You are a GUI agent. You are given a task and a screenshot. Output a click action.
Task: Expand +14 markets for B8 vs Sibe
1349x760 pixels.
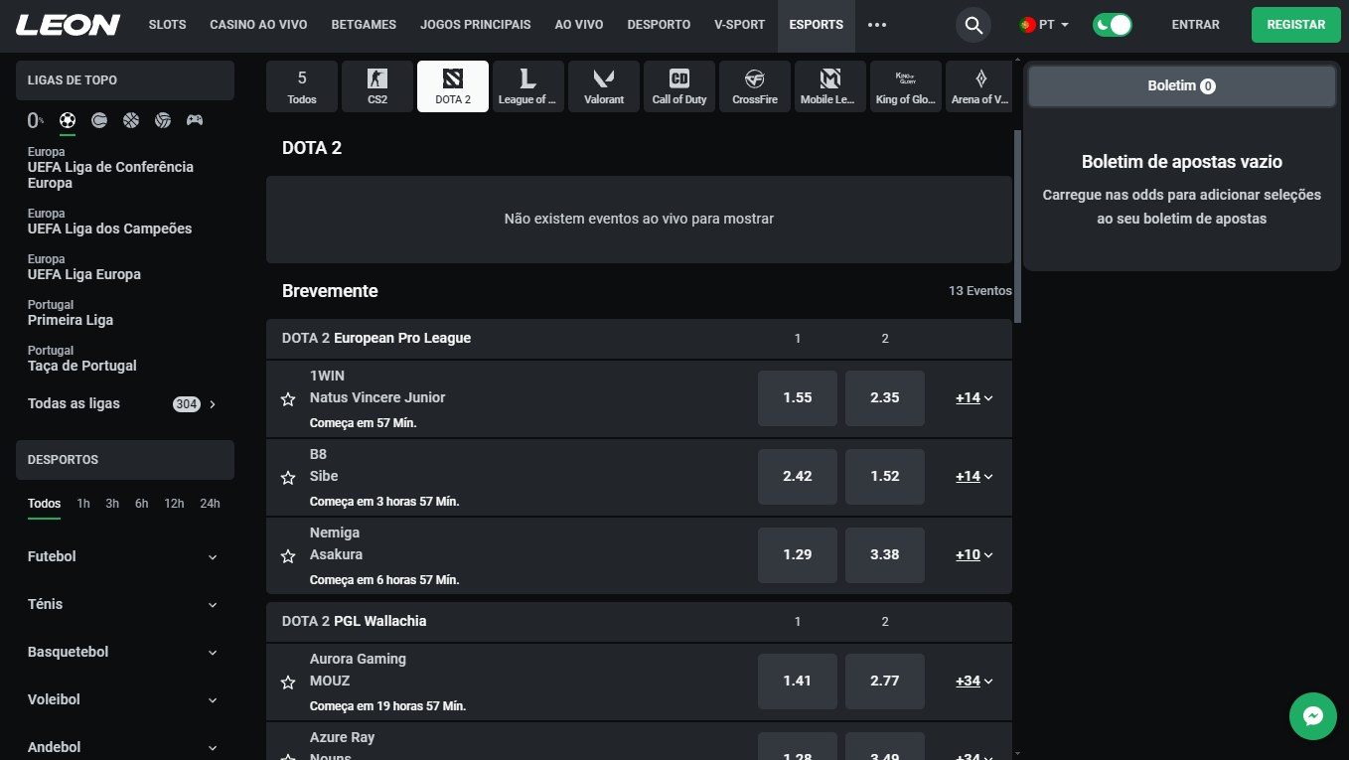[x=974, y=477]
